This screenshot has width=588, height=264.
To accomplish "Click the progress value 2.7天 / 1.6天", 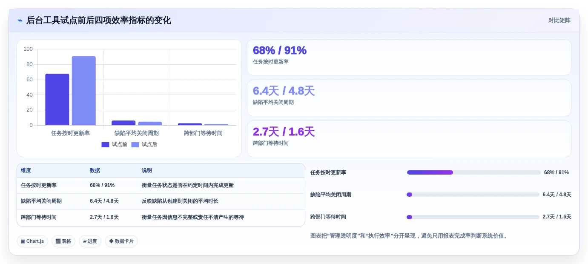I will tap(557, 217).
